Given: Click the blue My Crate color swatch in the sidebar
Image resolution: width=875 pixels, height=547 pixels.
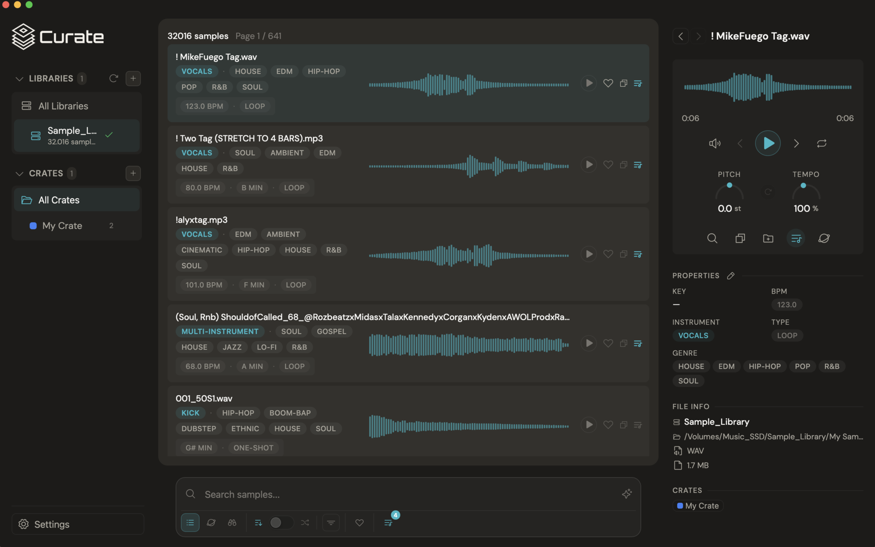Looking at the screenshot, I should click(x=33, y=226).
